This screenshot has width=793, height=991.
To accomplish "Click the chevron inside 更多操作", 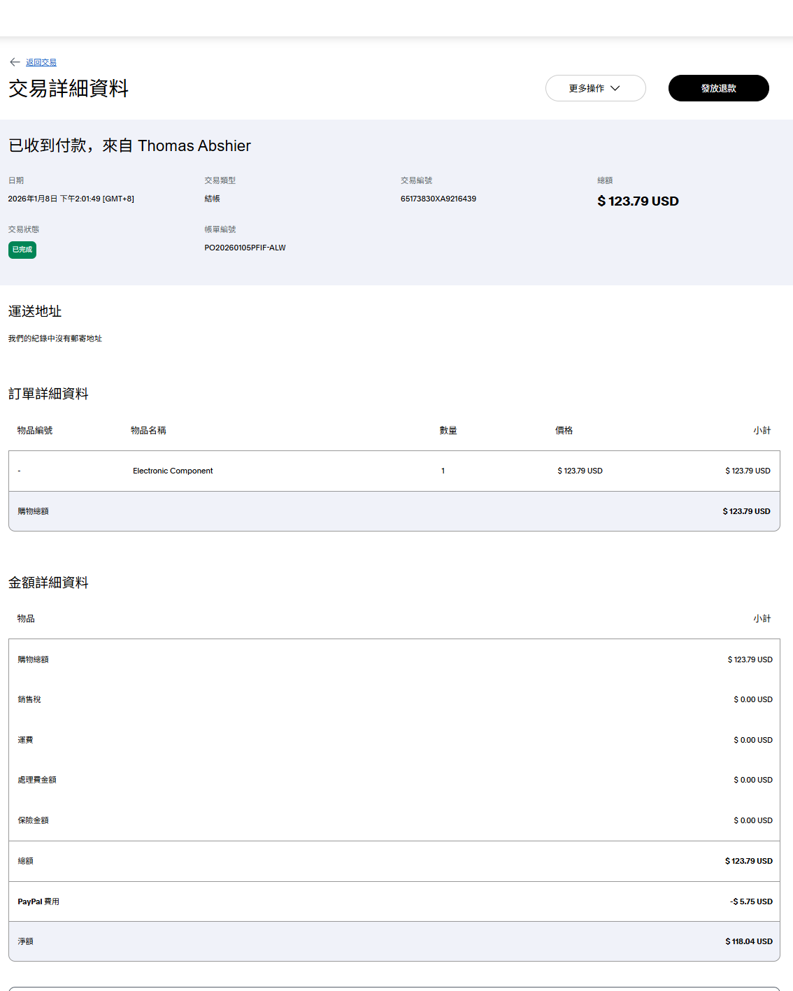I will (x=615, y=88).
